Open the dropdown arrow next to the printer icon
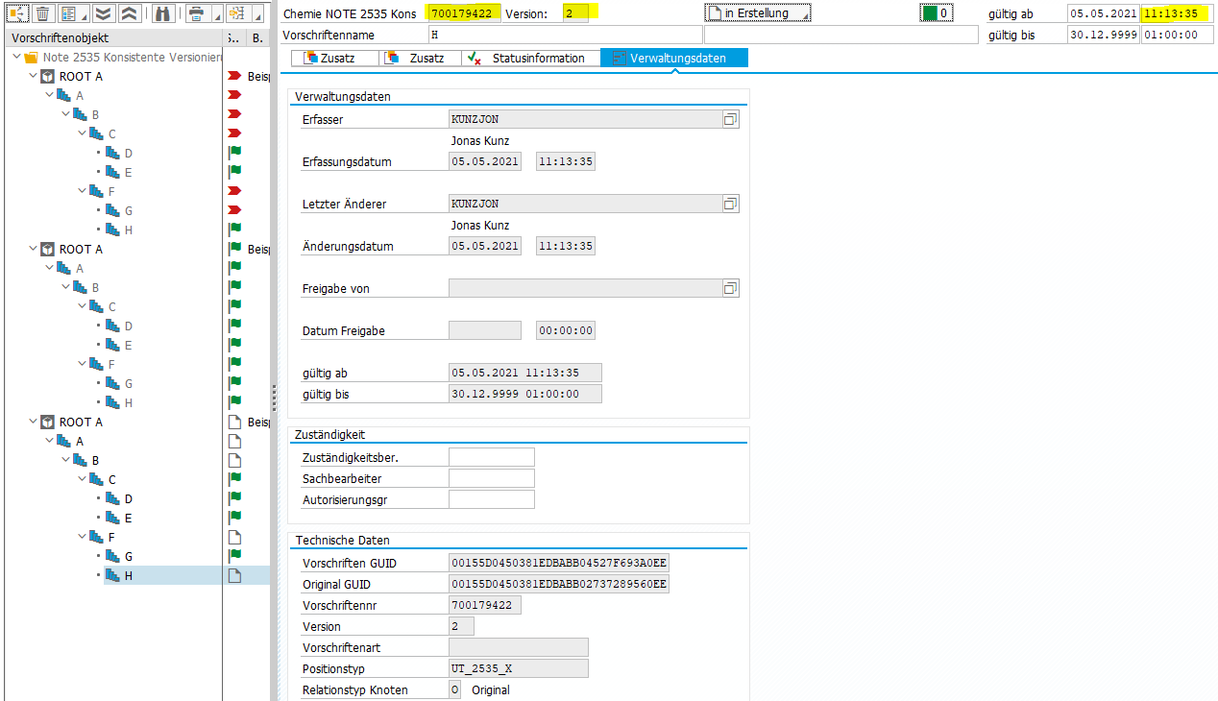The image size is (1218, 701). (215, 15)
